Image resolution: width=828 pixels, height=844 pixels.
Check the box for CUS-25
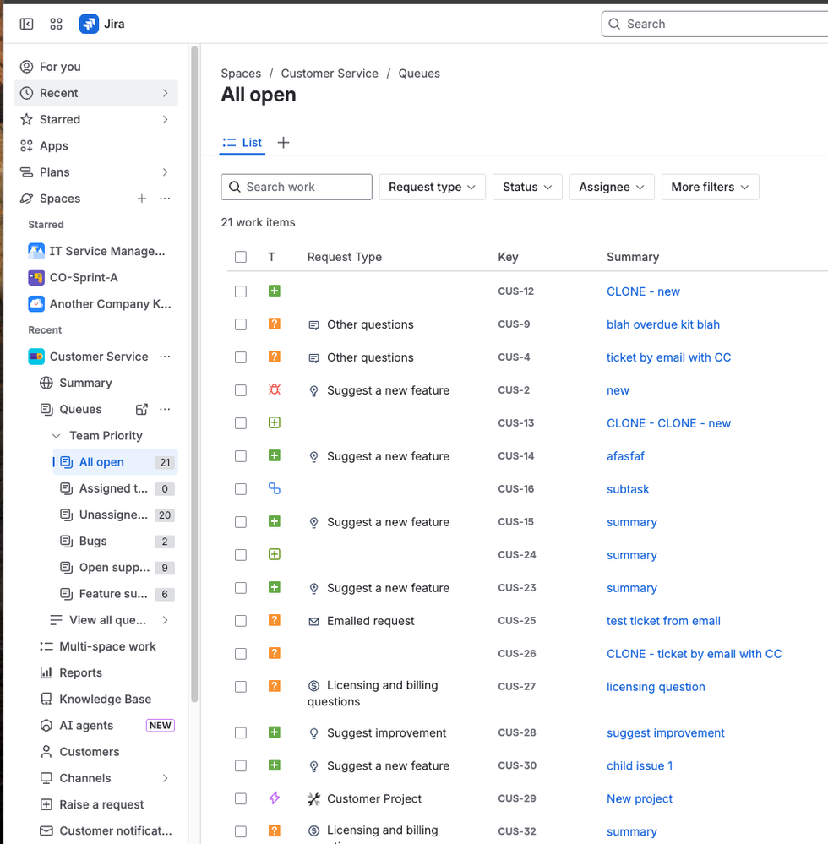click(x=241, y=621)
